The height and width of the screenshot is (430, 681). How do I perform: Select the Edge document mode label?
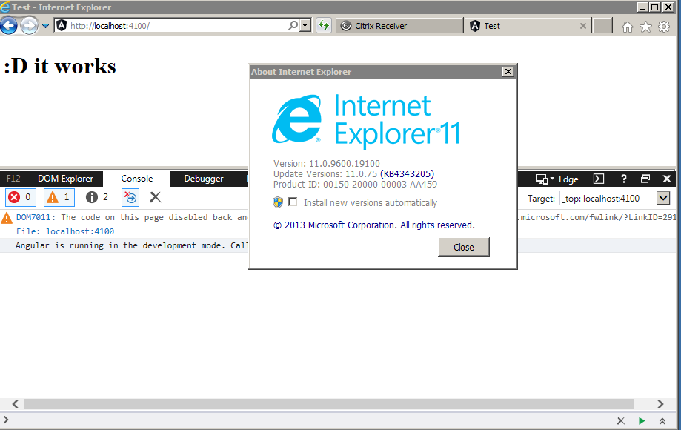click(568, 179)
